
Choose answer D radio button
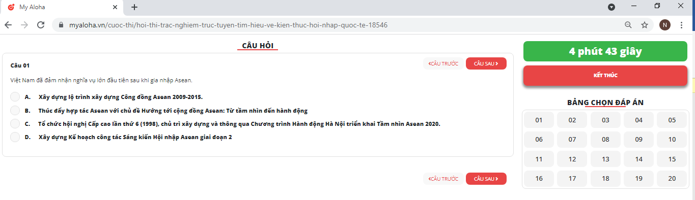point(15,137)
